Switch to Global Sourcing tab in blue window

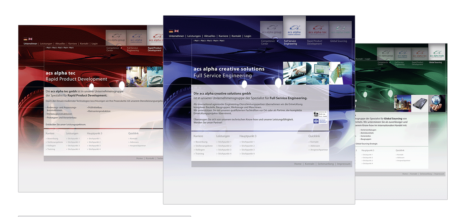339,41
